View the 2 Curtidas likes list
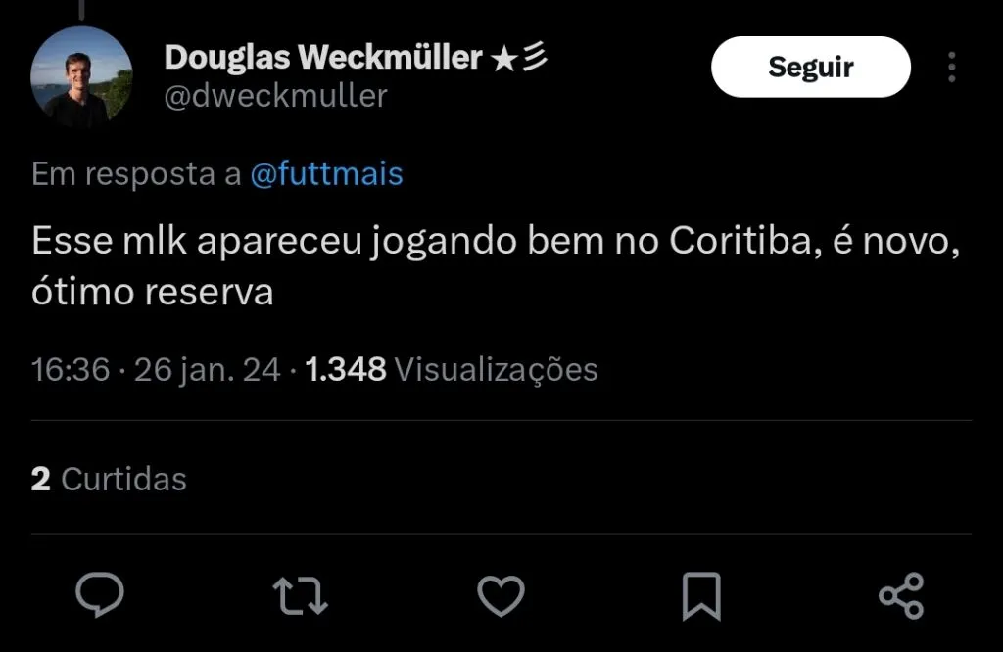The width and height of the screenshot is (1003, 652). click(109, 479)
